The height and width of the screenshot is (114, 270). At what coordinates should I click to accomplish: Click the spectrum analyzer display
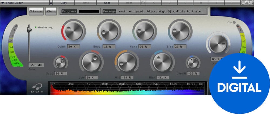[x=127, y=88]
